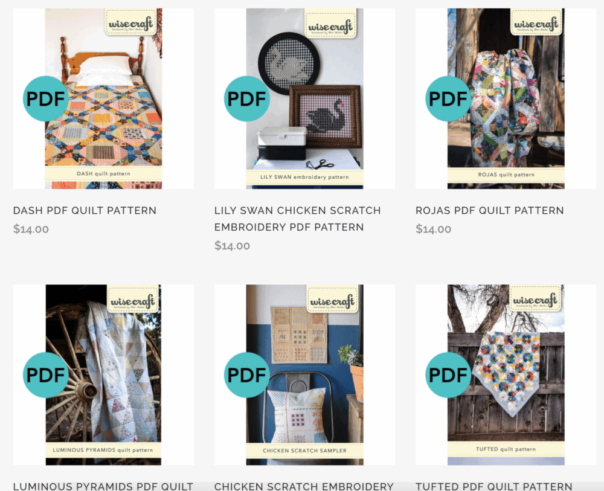Click the PDF badge on Luminous Pyramids image
This screenshot has width=604, height=491.
46,374
